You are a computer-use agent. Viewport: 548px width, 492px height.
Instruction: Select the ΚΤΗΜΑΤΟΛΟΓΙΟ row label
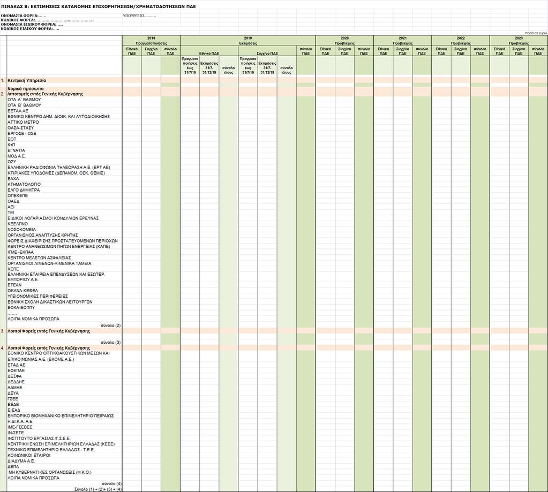[24, 184]
